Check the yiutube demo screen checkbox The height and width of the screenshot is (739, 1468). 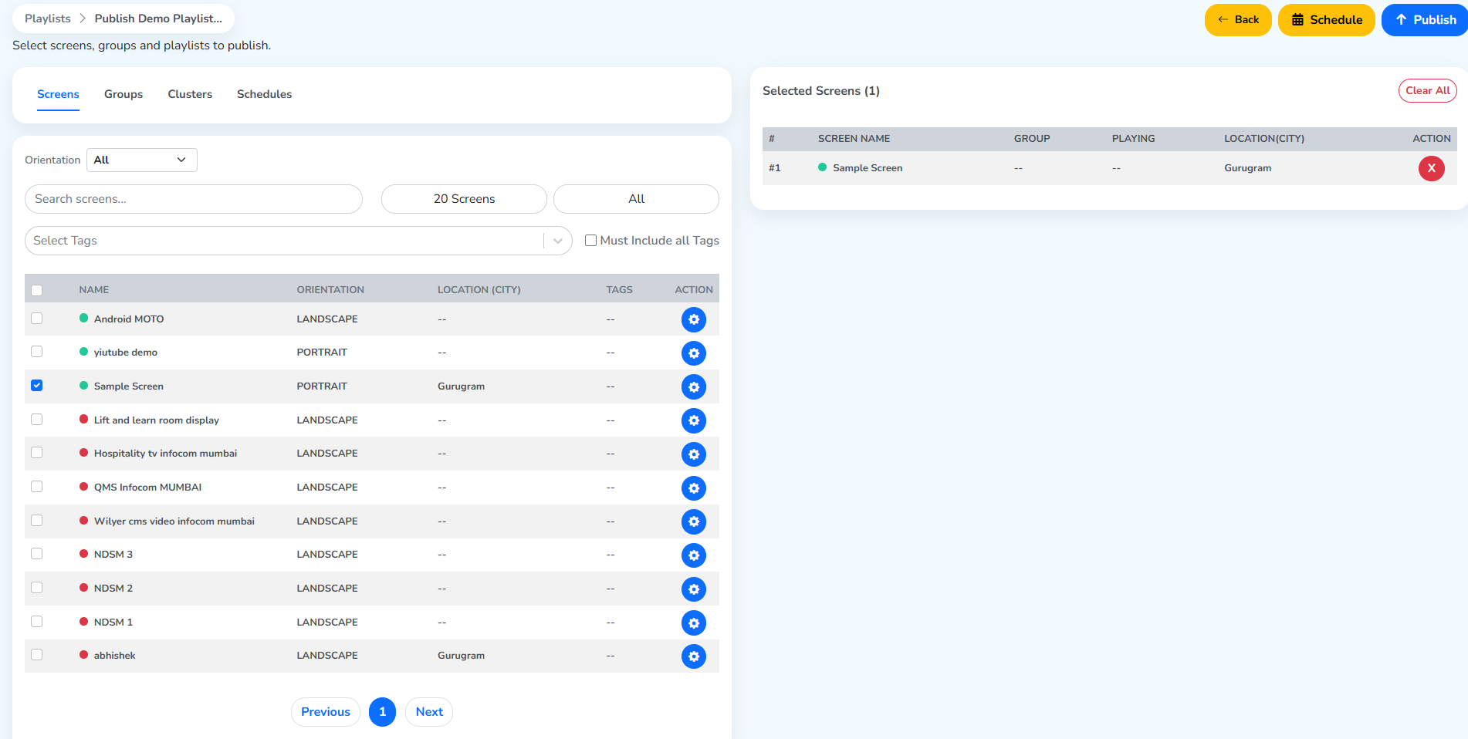point(36,351)
